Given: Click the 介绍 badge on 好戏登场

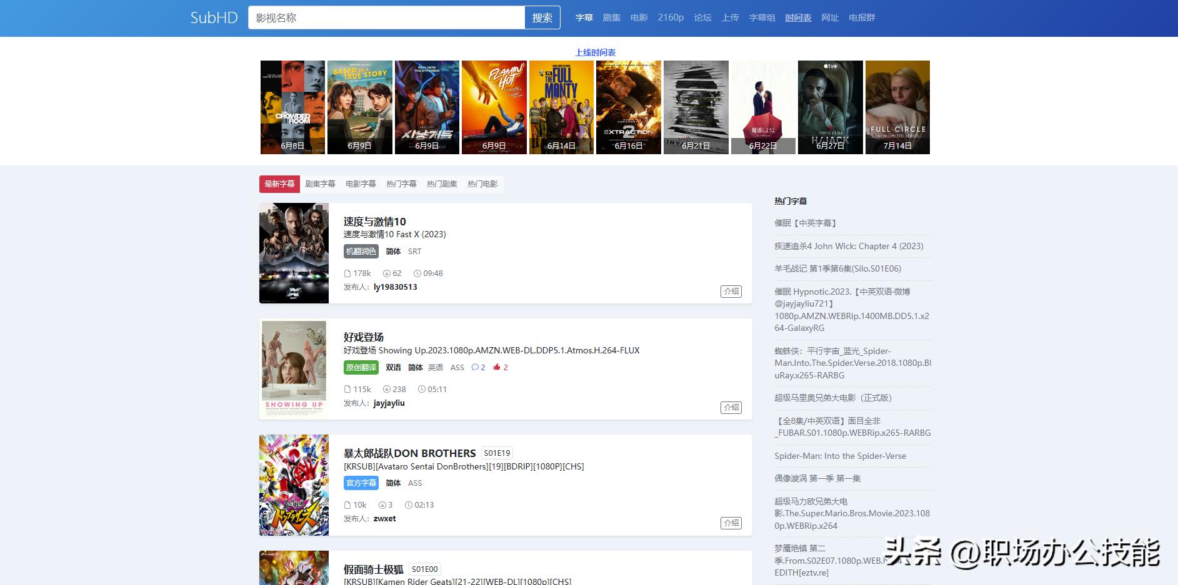Looking at the screenshot, I should (x=731, y=408).
